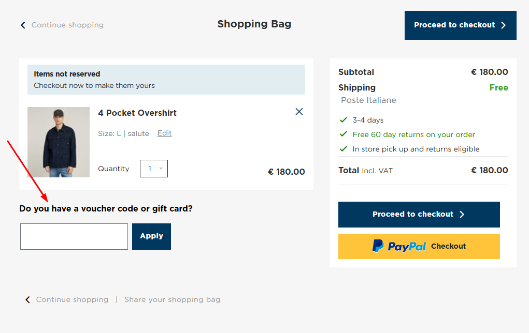This screenshot has width=529, height=333.
Task: Click inside the voucher code input field
Action: click(74, 236)
